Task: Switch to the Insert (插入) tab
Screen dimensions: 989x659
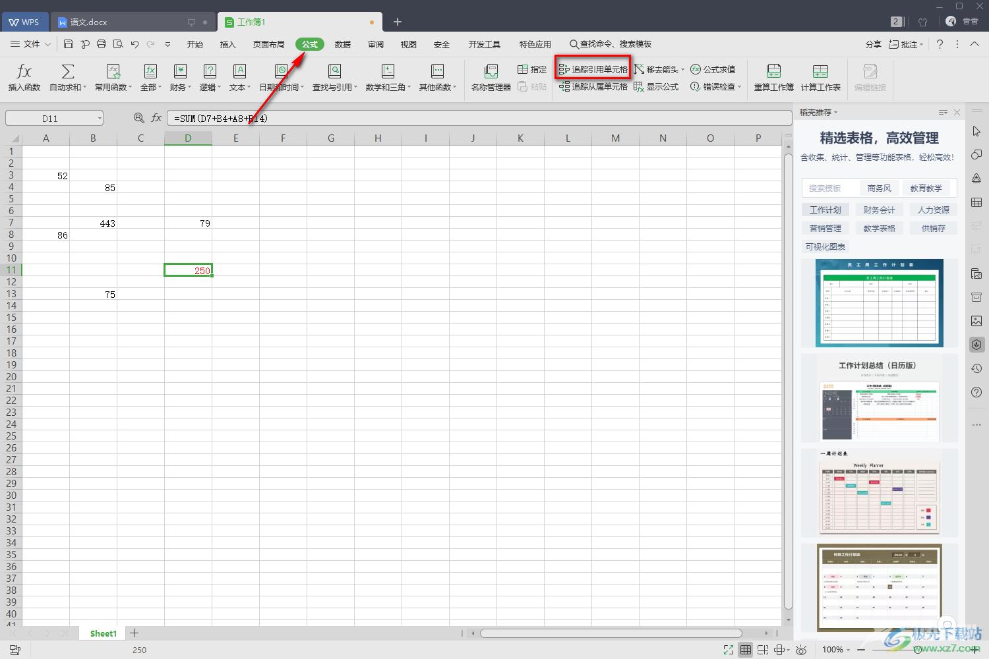Action: pos(227,44)
